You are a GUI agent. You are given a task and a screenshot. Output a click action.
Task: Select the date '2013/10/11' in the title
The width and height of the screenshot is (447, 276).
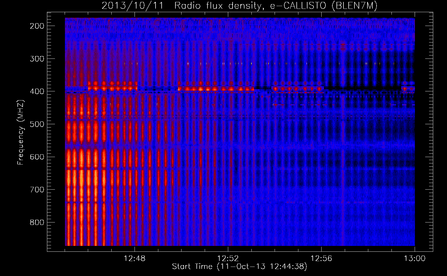(x=133, y=6)
